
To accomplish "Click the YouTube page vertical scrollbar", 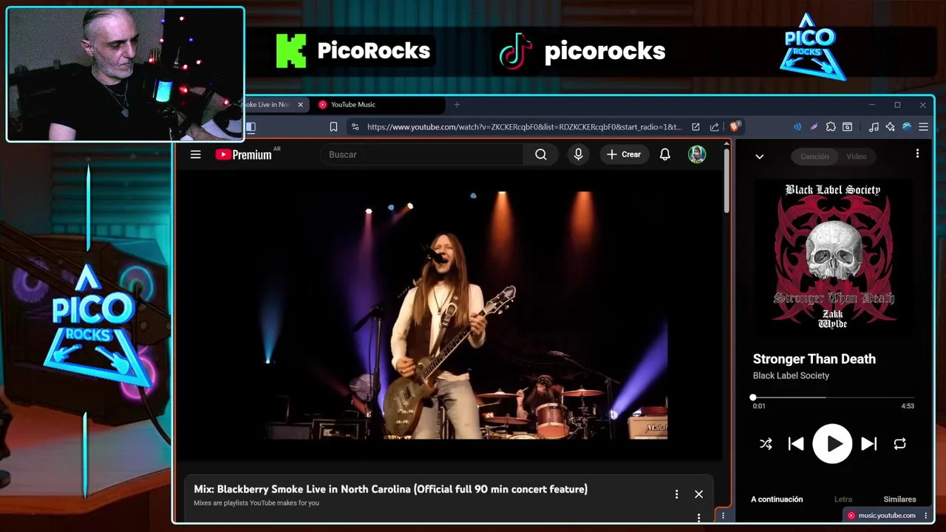I will (726, 180).
